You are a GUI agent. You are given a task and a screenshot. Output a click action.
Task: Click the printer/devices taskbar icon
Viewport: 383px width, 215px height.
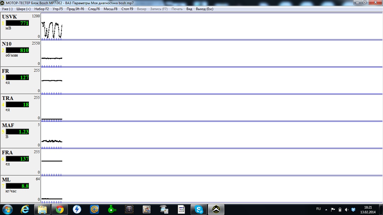[164, 209]
